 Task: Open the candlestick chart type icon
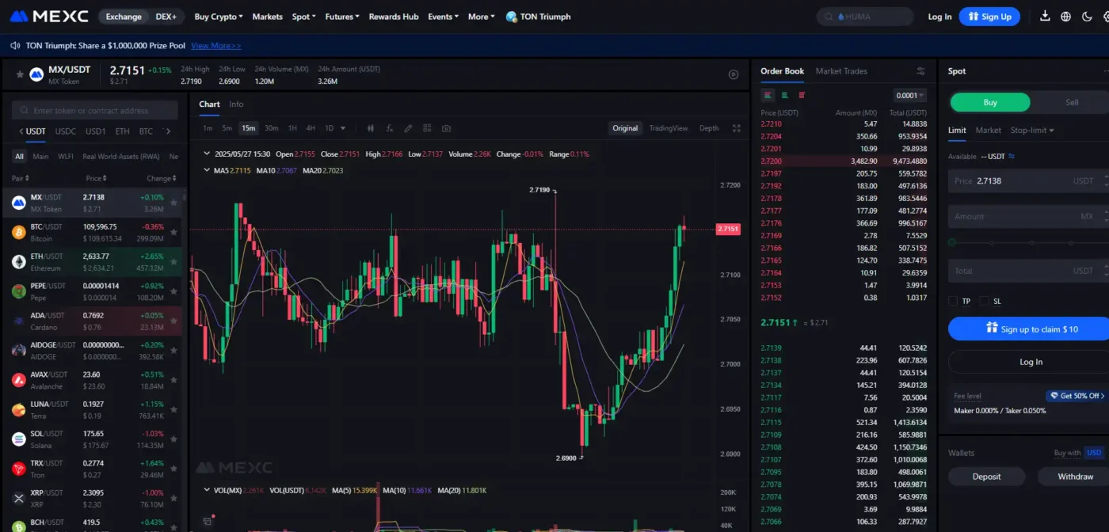(x=370, y=128)
